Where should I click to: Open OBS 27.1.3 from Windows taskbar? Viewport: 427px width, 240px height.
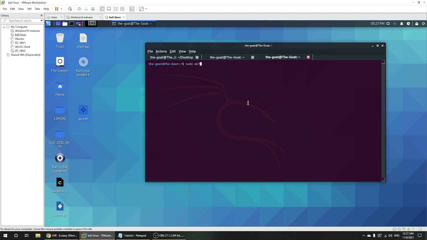coord(168,235)
